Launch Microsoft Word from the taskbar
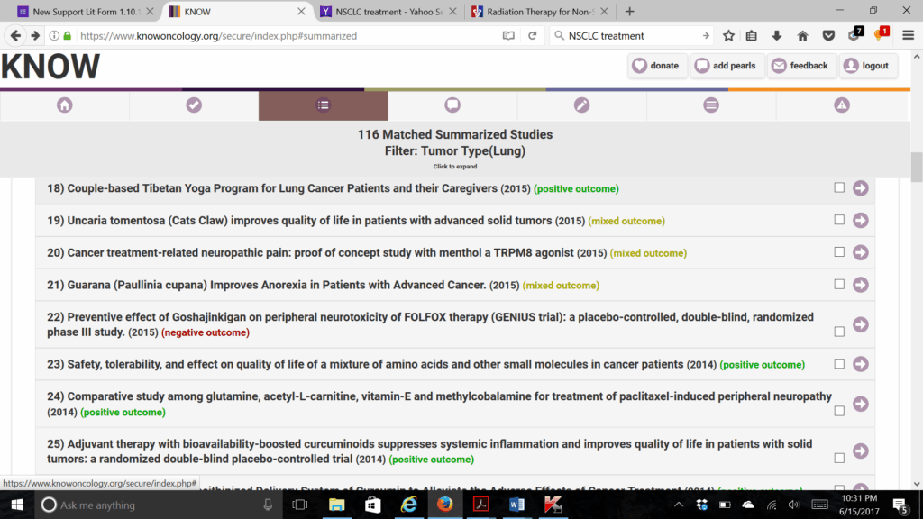Screen dimensions: 923x519 click(516, 505)
